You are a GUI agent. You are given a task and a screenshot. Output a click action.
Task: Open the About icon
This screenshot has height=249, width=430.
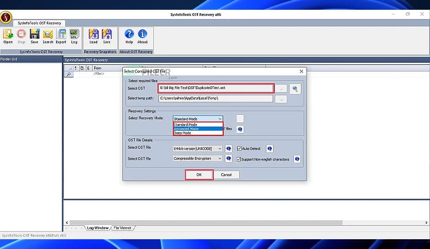[x=142, y=36]
